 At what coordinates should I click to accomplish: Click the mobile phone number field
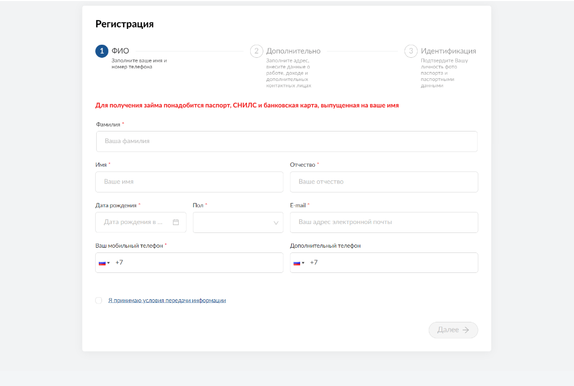[x=189, y=262]
